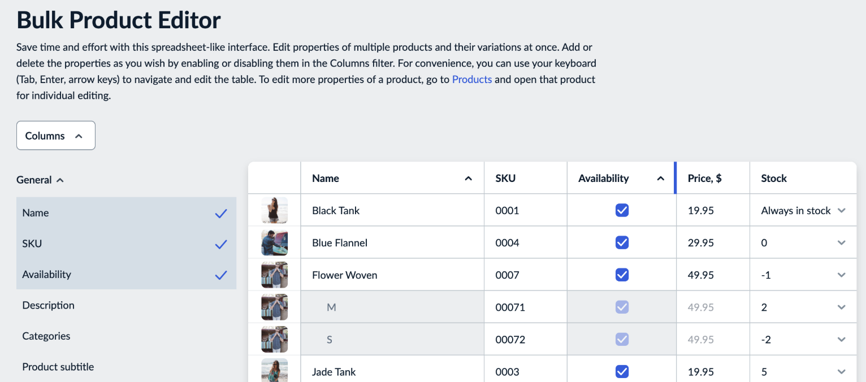Image resolution: width=866 pixels, height=382 pixels.
Task: Open the Products page link
Action: (x=472, y=79)
